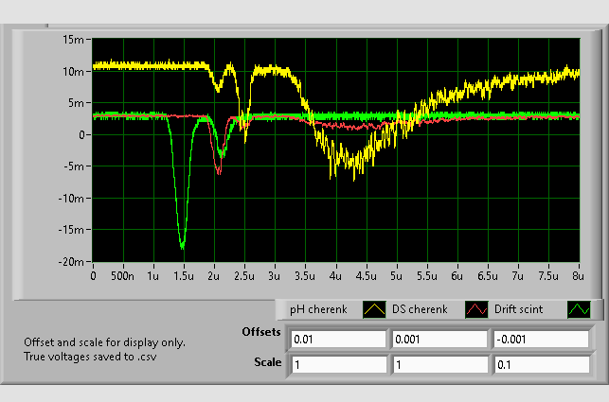Click the Drift scint scale field showing 0.1
The height and width of the screenshot is (402, 609).
pyautogui.click(x=539, y=364)
